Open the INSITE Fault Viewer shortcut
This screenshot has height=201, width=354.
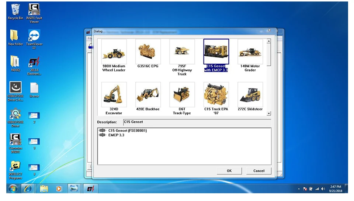[x=34, y=14]
